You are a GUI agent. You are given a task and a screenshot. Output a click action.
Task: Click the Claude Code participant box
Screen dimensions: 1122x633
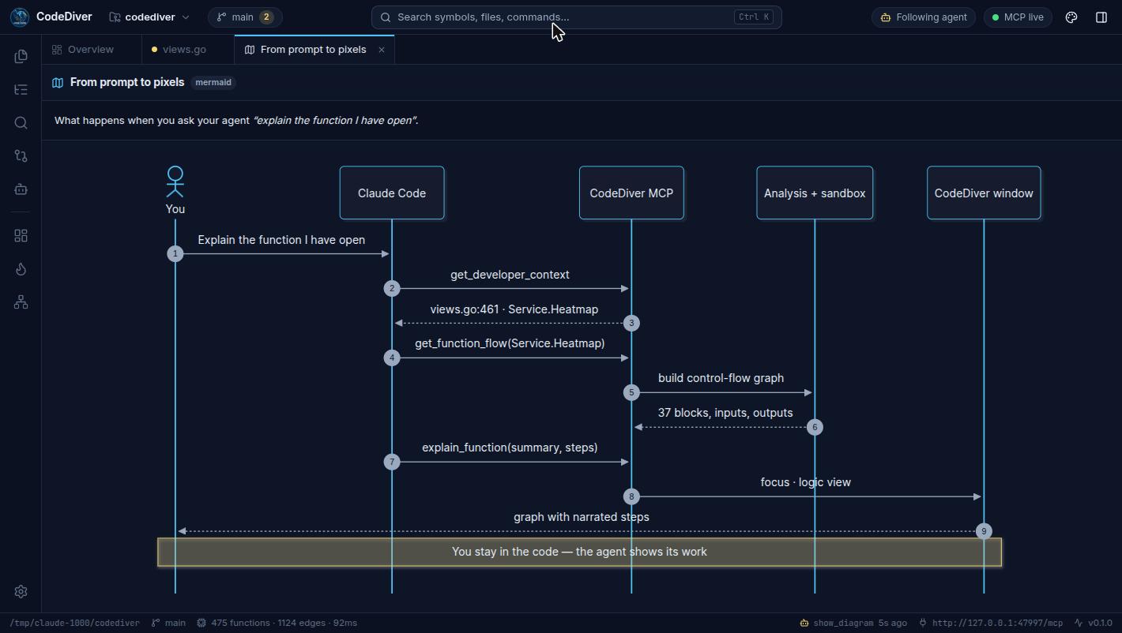pos(392,193)
